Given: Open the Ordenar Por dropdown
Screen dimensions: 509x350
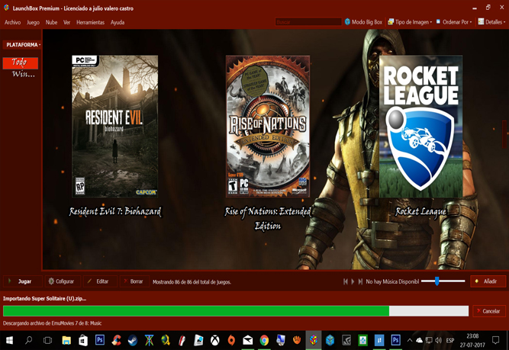Looking at the screenshot, I should click(454, 22).
